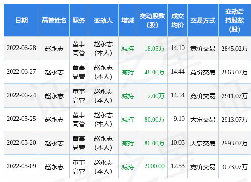Click the 2022-05-09 date cell
The width and height of the screenshot is (251, 182).
[21, 166]
